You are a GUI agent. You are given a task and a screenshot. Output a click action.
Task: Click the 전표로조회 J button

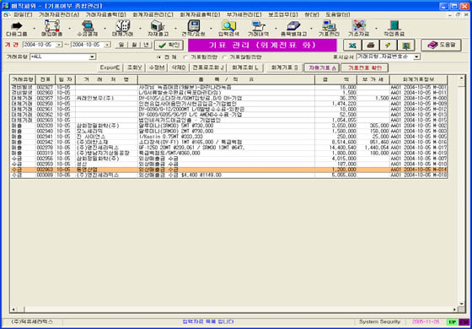click(x=208, y=67)
